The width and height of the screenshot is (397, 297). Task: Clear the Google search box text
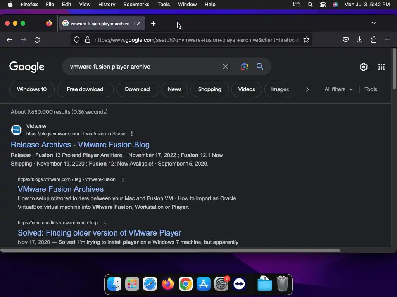click(225, 67)
